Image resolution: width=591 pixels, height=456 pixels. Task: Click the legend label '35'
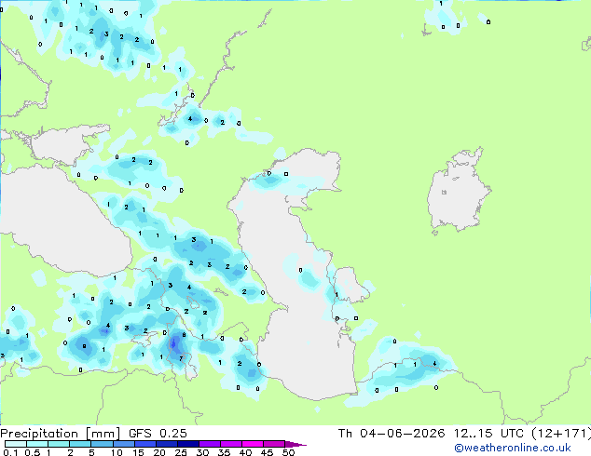click(224, 452)
